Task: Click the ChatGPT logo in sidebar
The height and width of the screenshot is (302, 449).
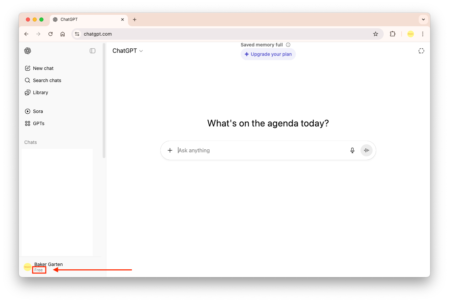Action: (28, 51)
